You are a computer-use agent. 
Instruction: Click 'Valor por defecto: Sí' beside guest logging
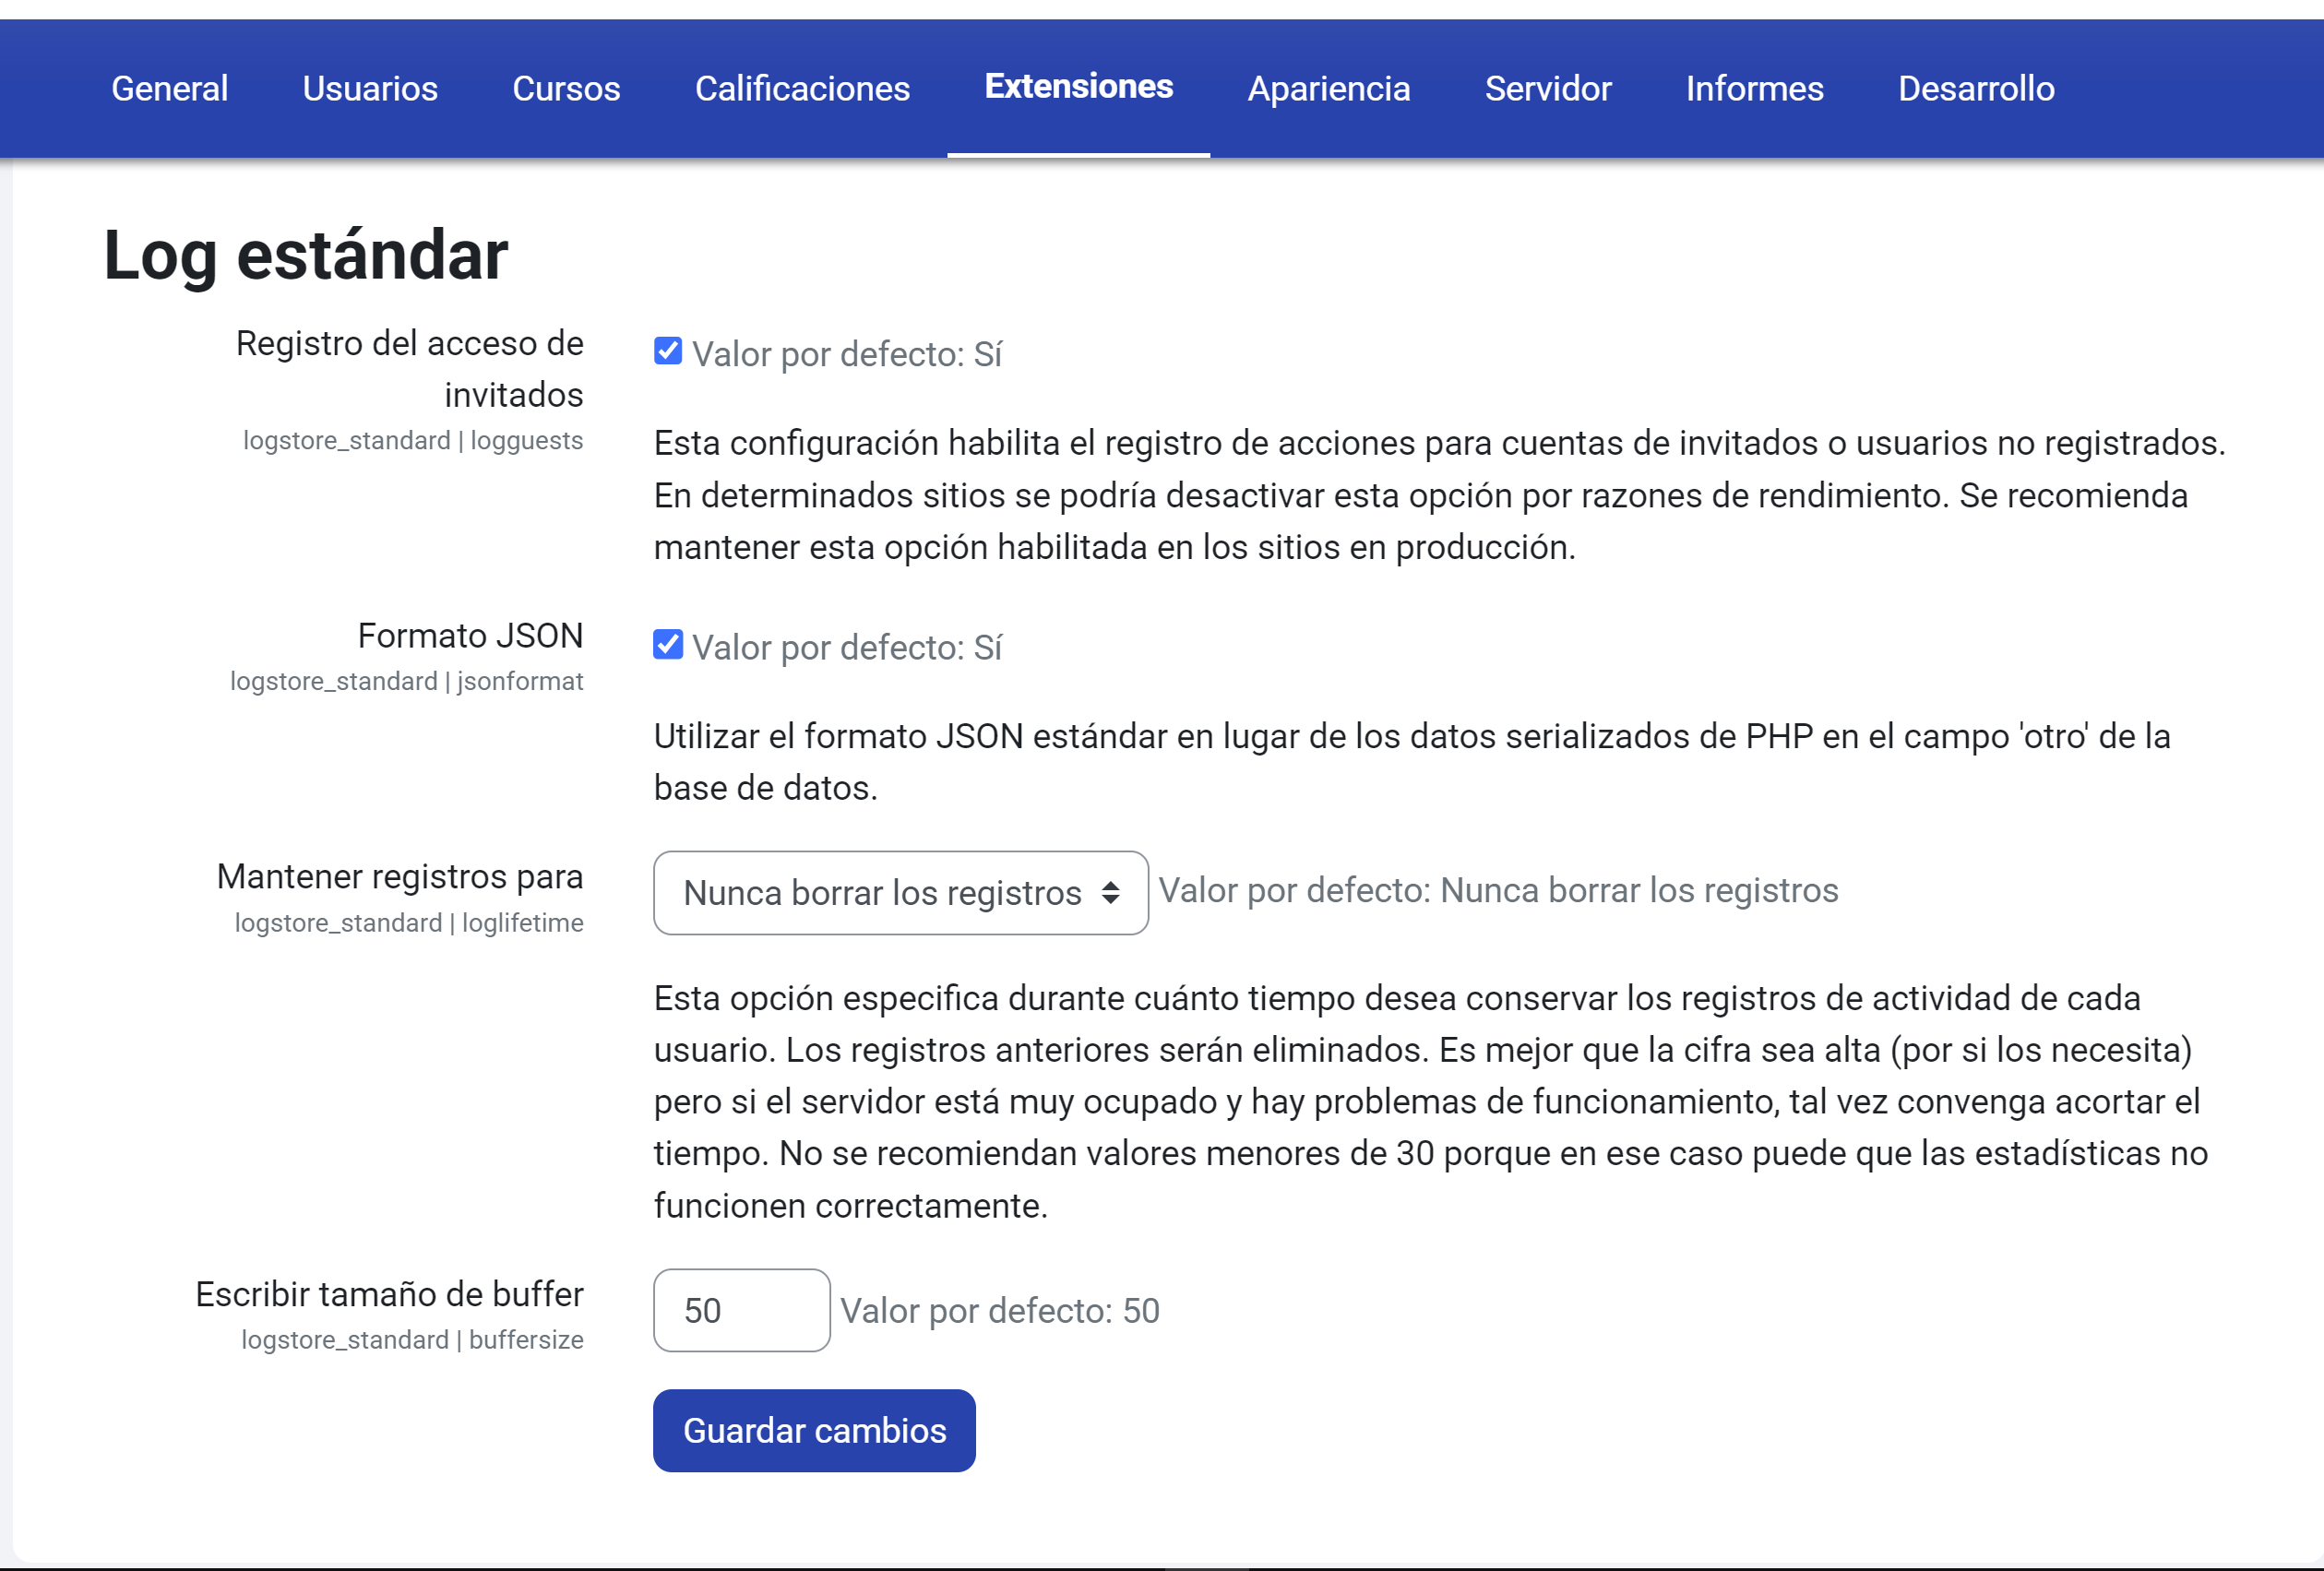[846, 354]
